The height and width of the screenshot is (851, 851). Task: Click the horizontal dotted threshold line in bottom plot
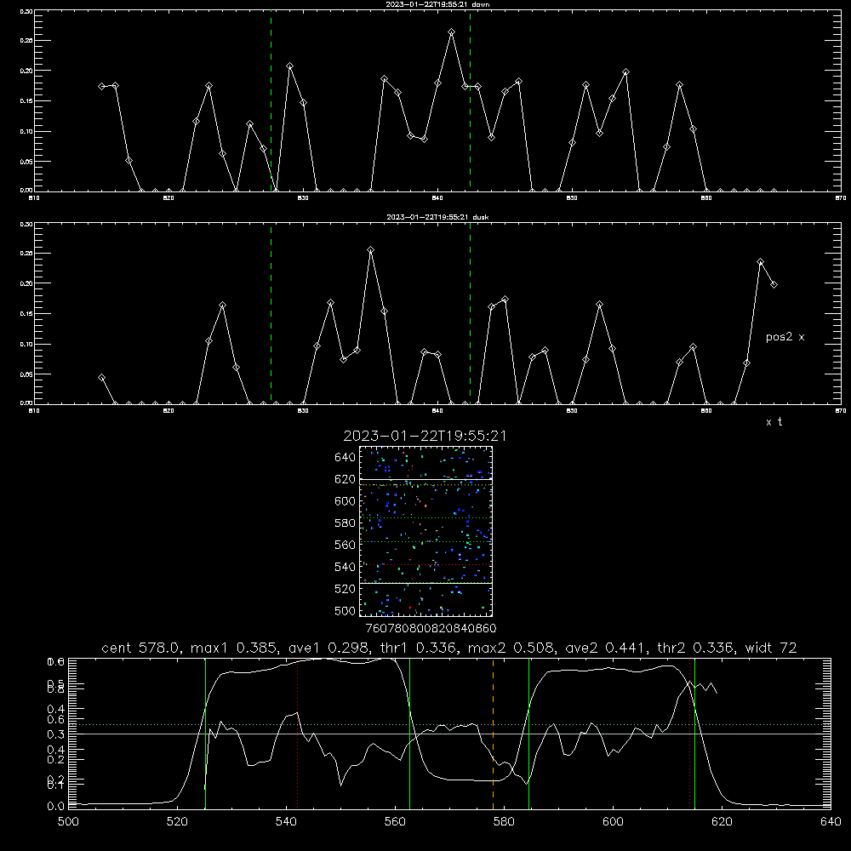tap(449, 724)
